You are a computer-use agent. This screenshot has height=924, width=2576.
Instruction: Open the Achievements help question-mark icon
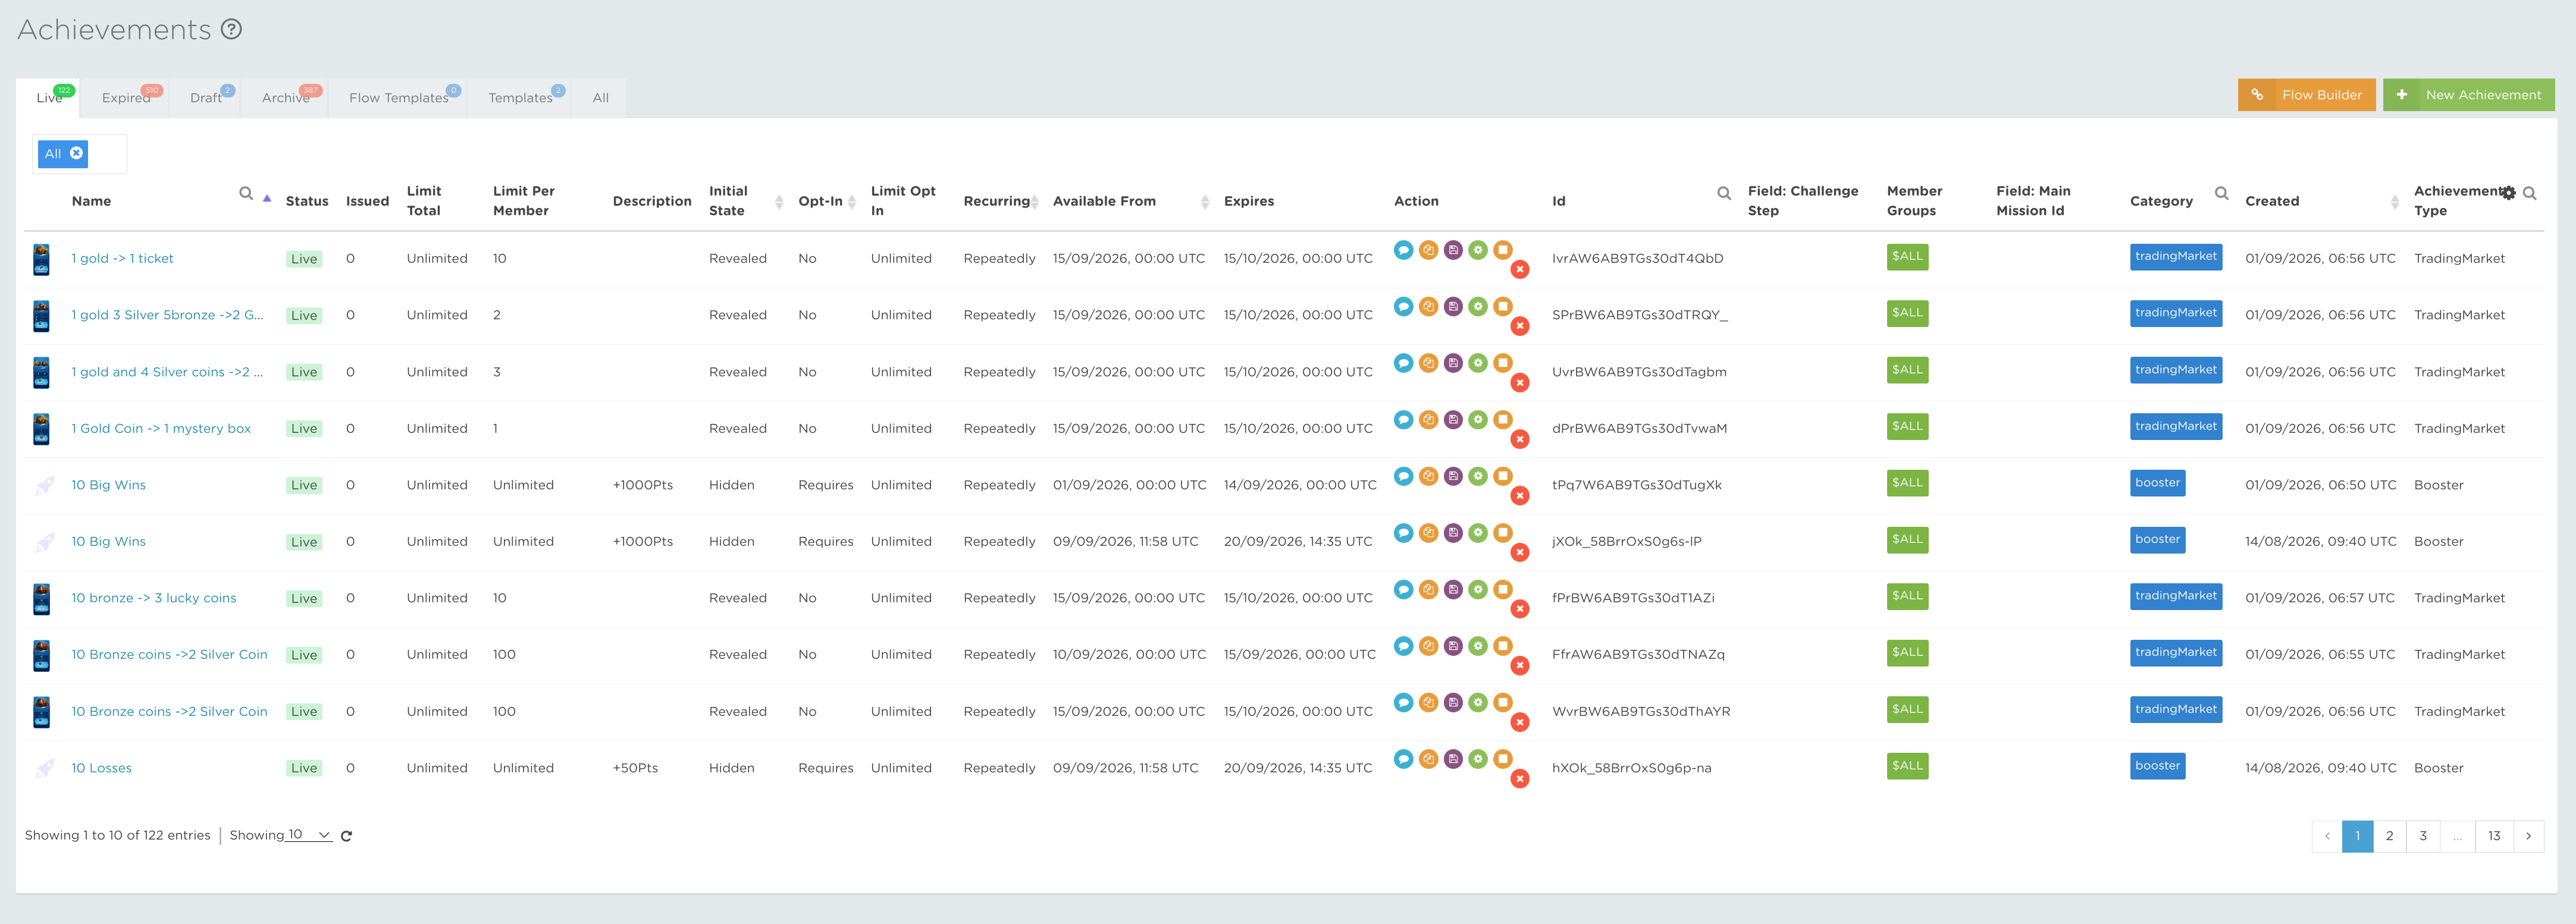click(231, 29)
